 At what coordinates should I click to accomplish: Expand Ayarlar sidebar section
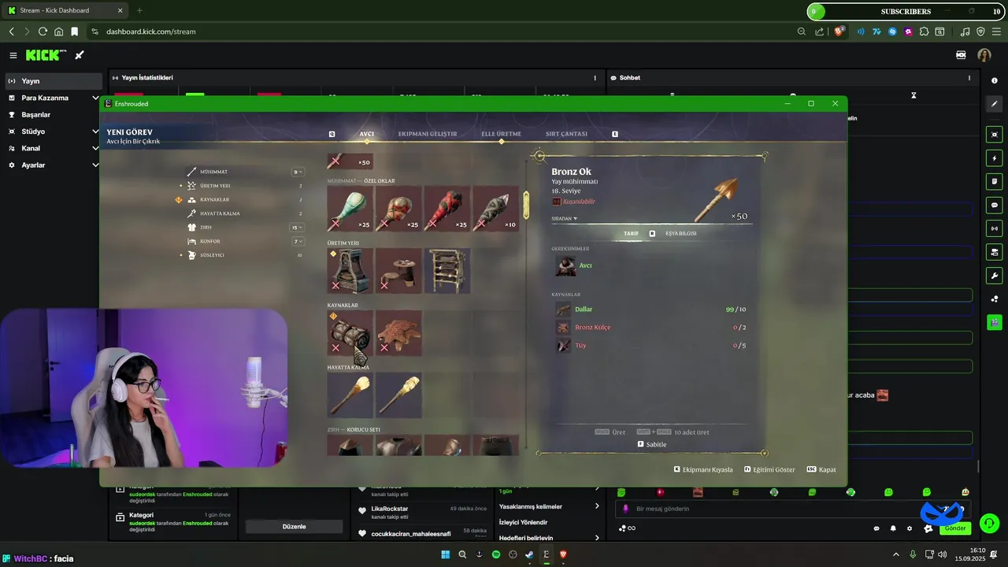(95, 165)
